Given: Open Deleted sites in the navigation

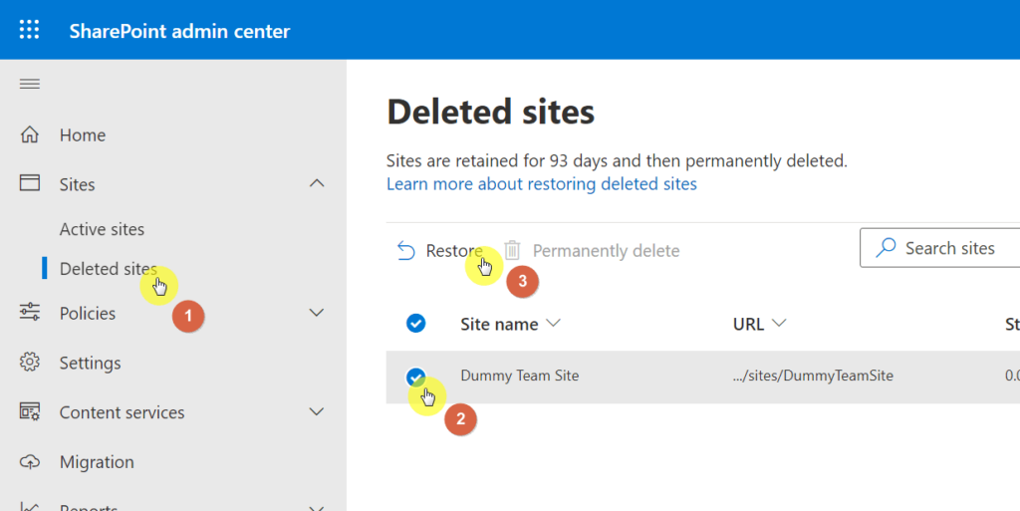Looking at the screenshot, I should pos(109,269).
